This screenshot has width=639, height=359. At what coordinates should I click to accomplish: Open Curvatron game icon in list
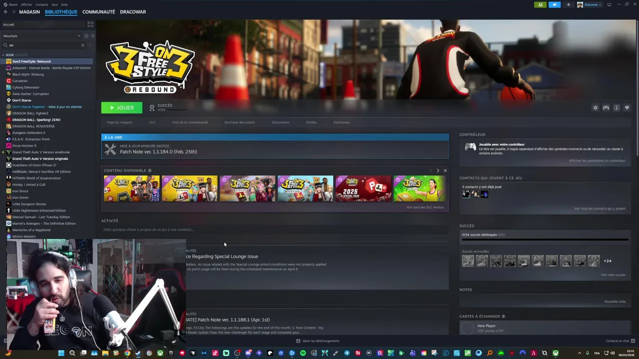tap(8, 81)
